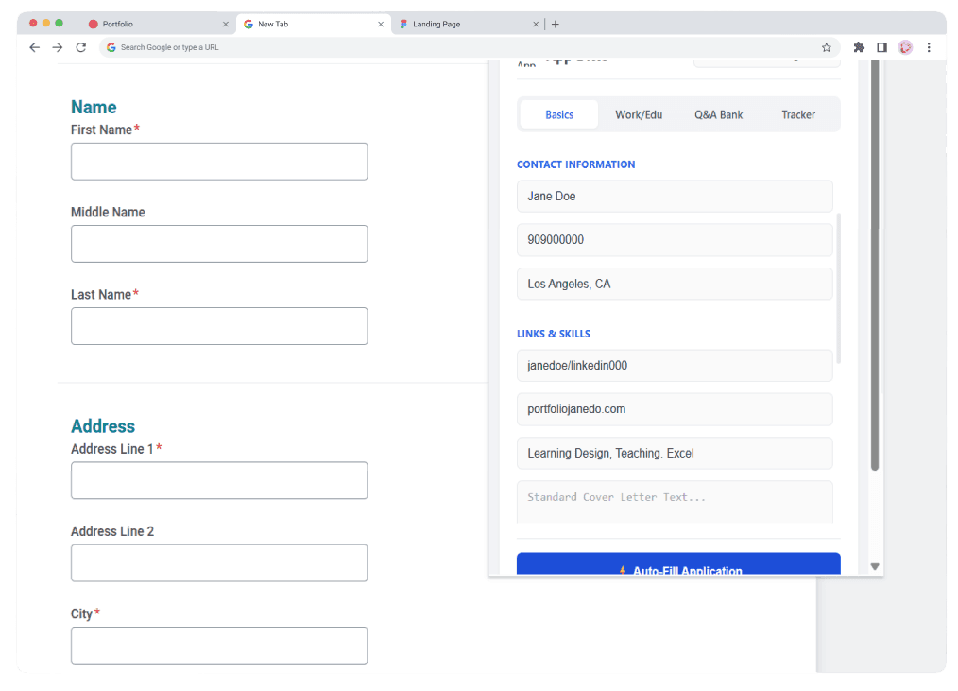The width and height of the screenshot is (958, 691).
Task: Click the Middle Name input field
Action: [219, 244]
